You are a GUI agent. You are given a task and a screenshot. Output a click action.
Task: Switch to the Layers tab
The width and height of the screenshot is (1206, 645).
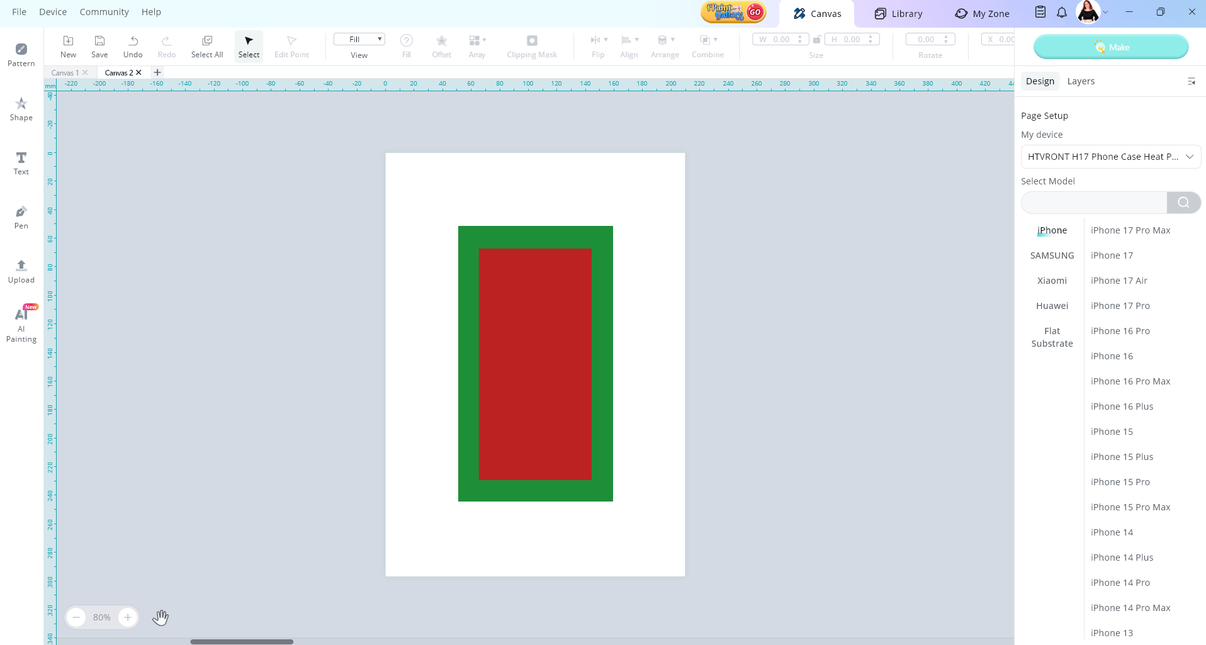(x=1081, y=81)
